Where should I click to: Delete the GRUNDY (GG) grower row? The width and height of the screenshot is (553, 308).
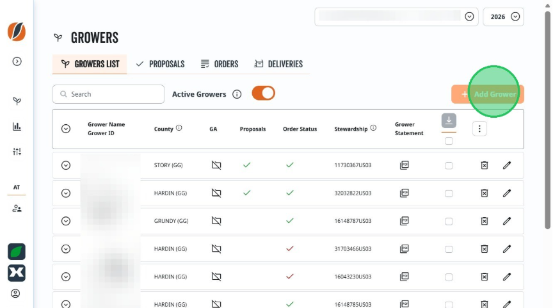(x=485, y=221)
